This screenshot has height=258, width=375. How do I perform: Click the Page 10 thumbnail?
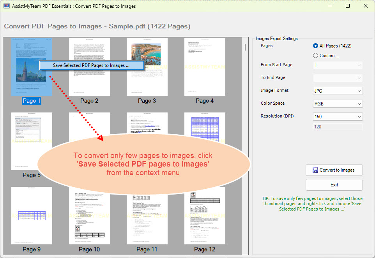pos(89,215)
